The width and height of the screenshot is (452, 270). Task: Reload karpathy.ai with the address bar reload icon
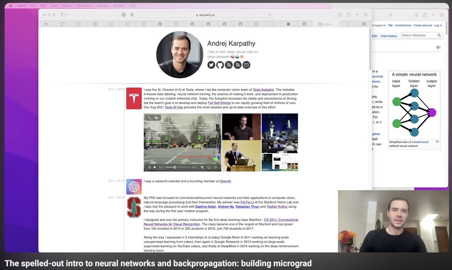coord(270,15)
